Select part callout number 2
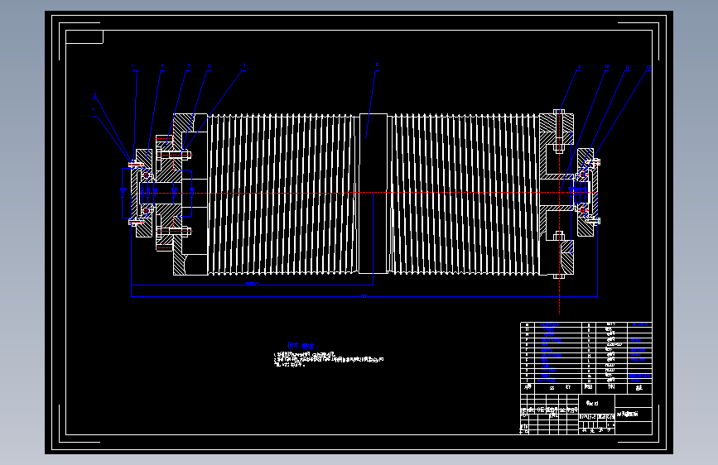 (x=94, y=96)
